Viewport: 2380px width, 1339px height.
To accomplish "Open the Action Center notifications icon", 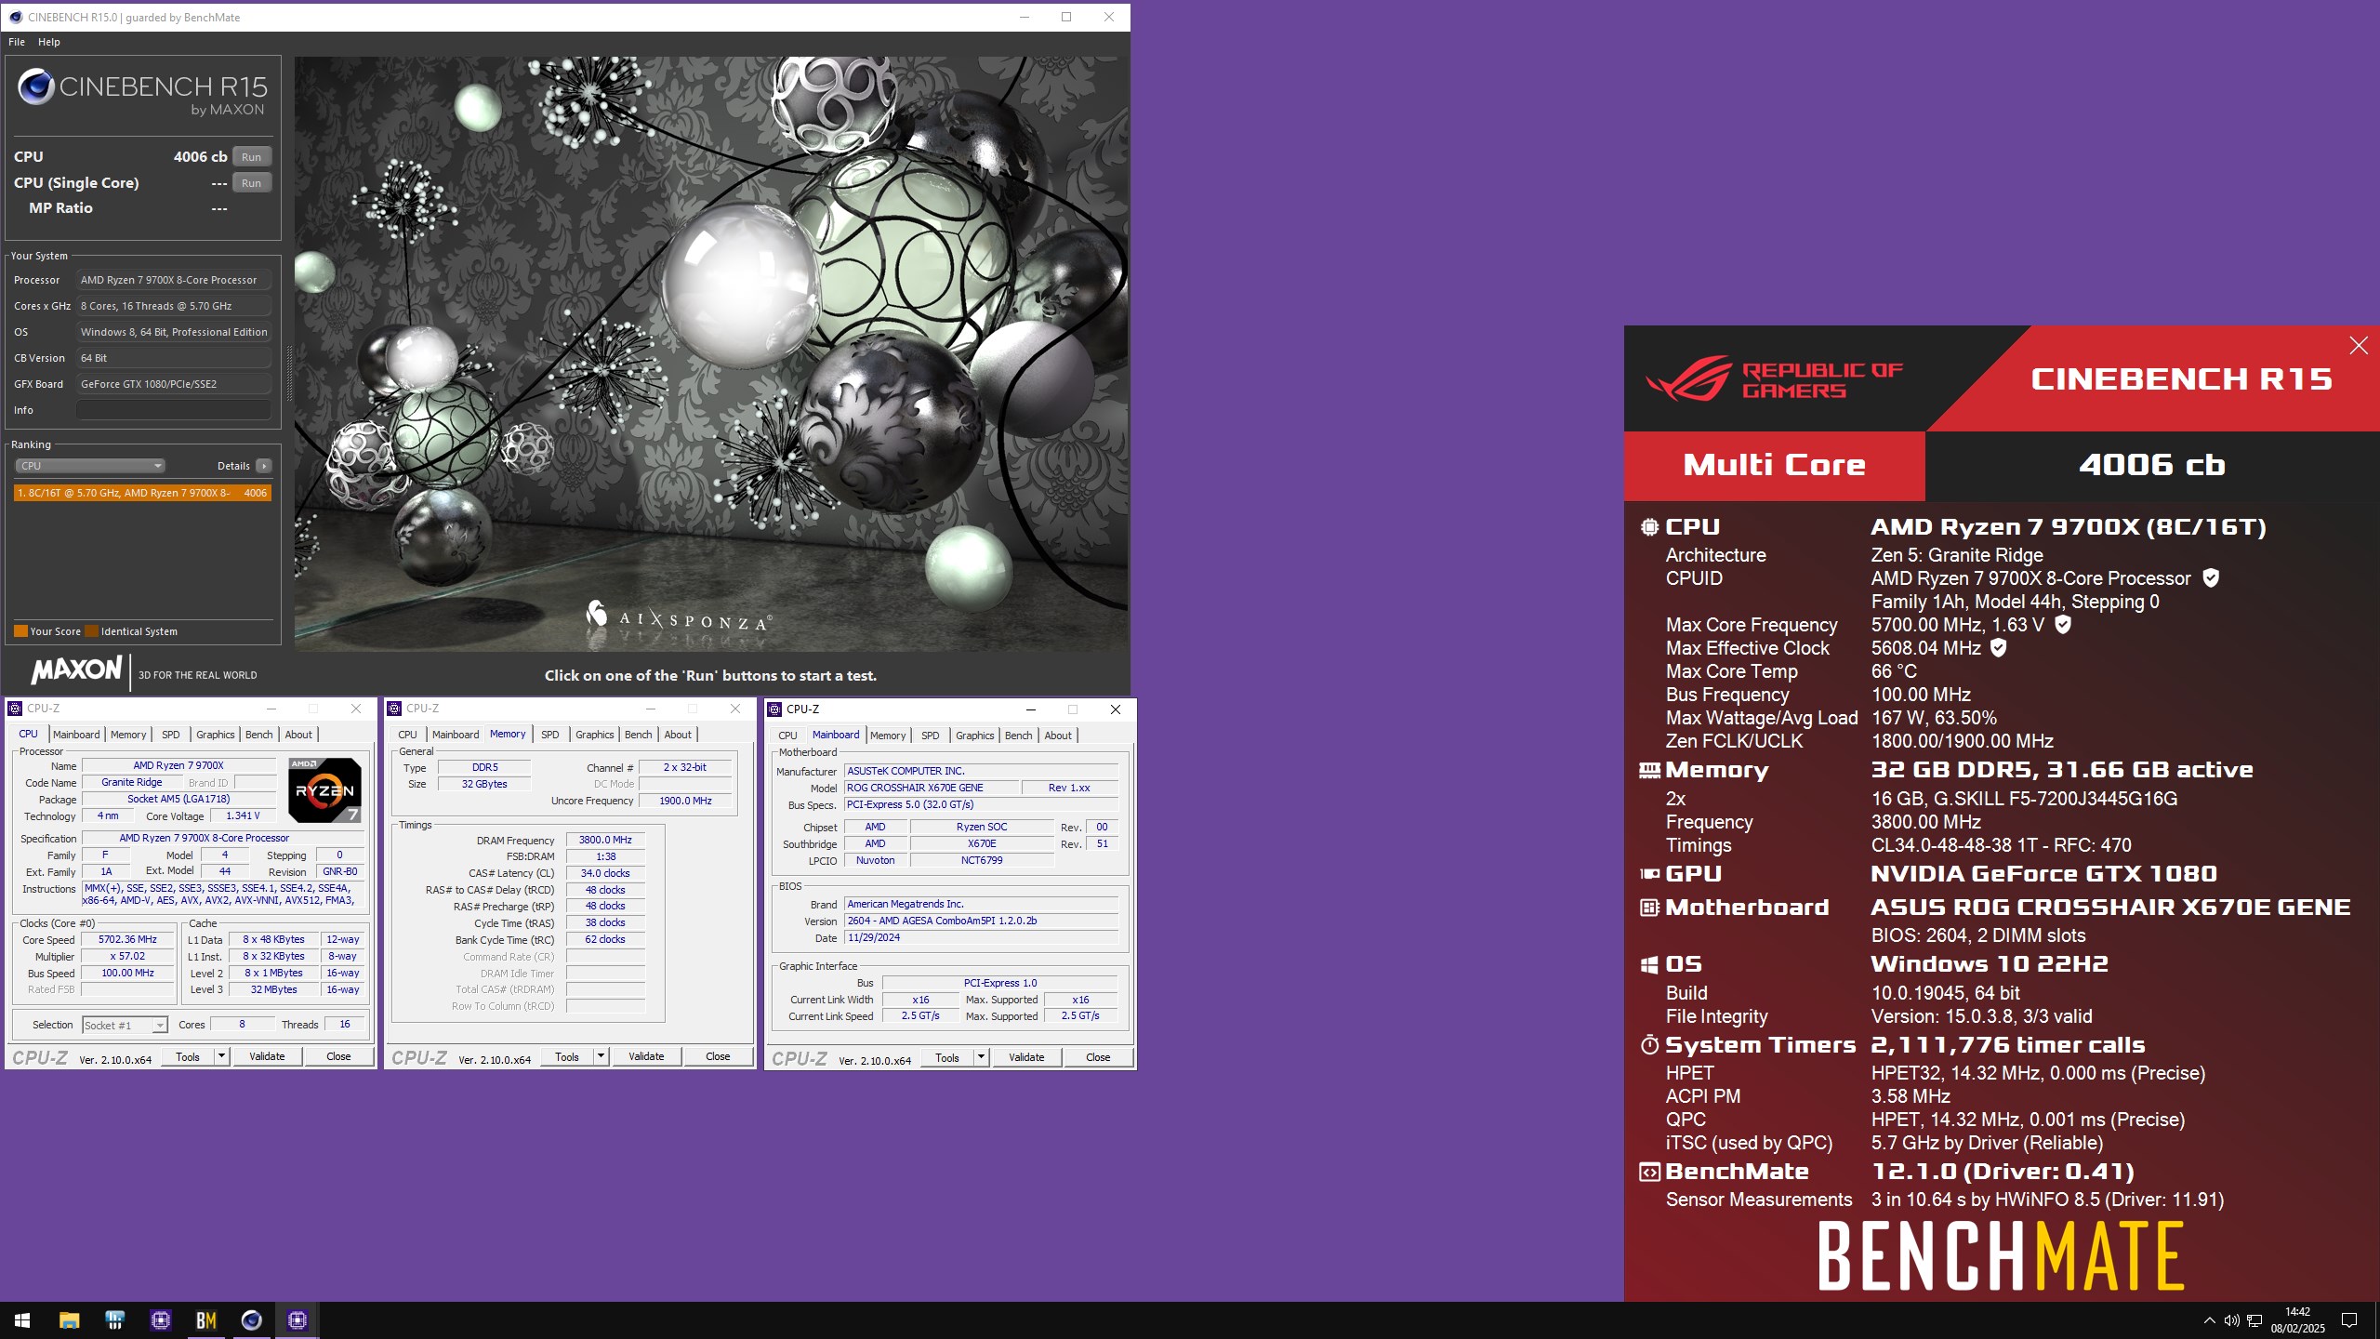I will pyautogui.click(x=2349, y=1320).
